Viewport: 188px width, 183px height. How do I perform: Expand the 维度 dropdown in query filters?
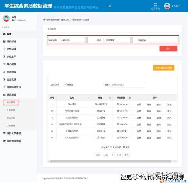[118, 40]
